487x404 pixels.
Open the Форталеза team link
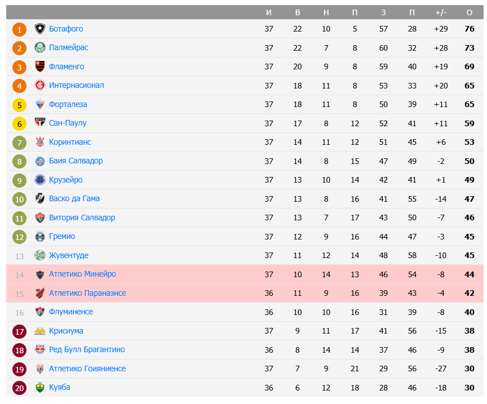click(68, 104)
